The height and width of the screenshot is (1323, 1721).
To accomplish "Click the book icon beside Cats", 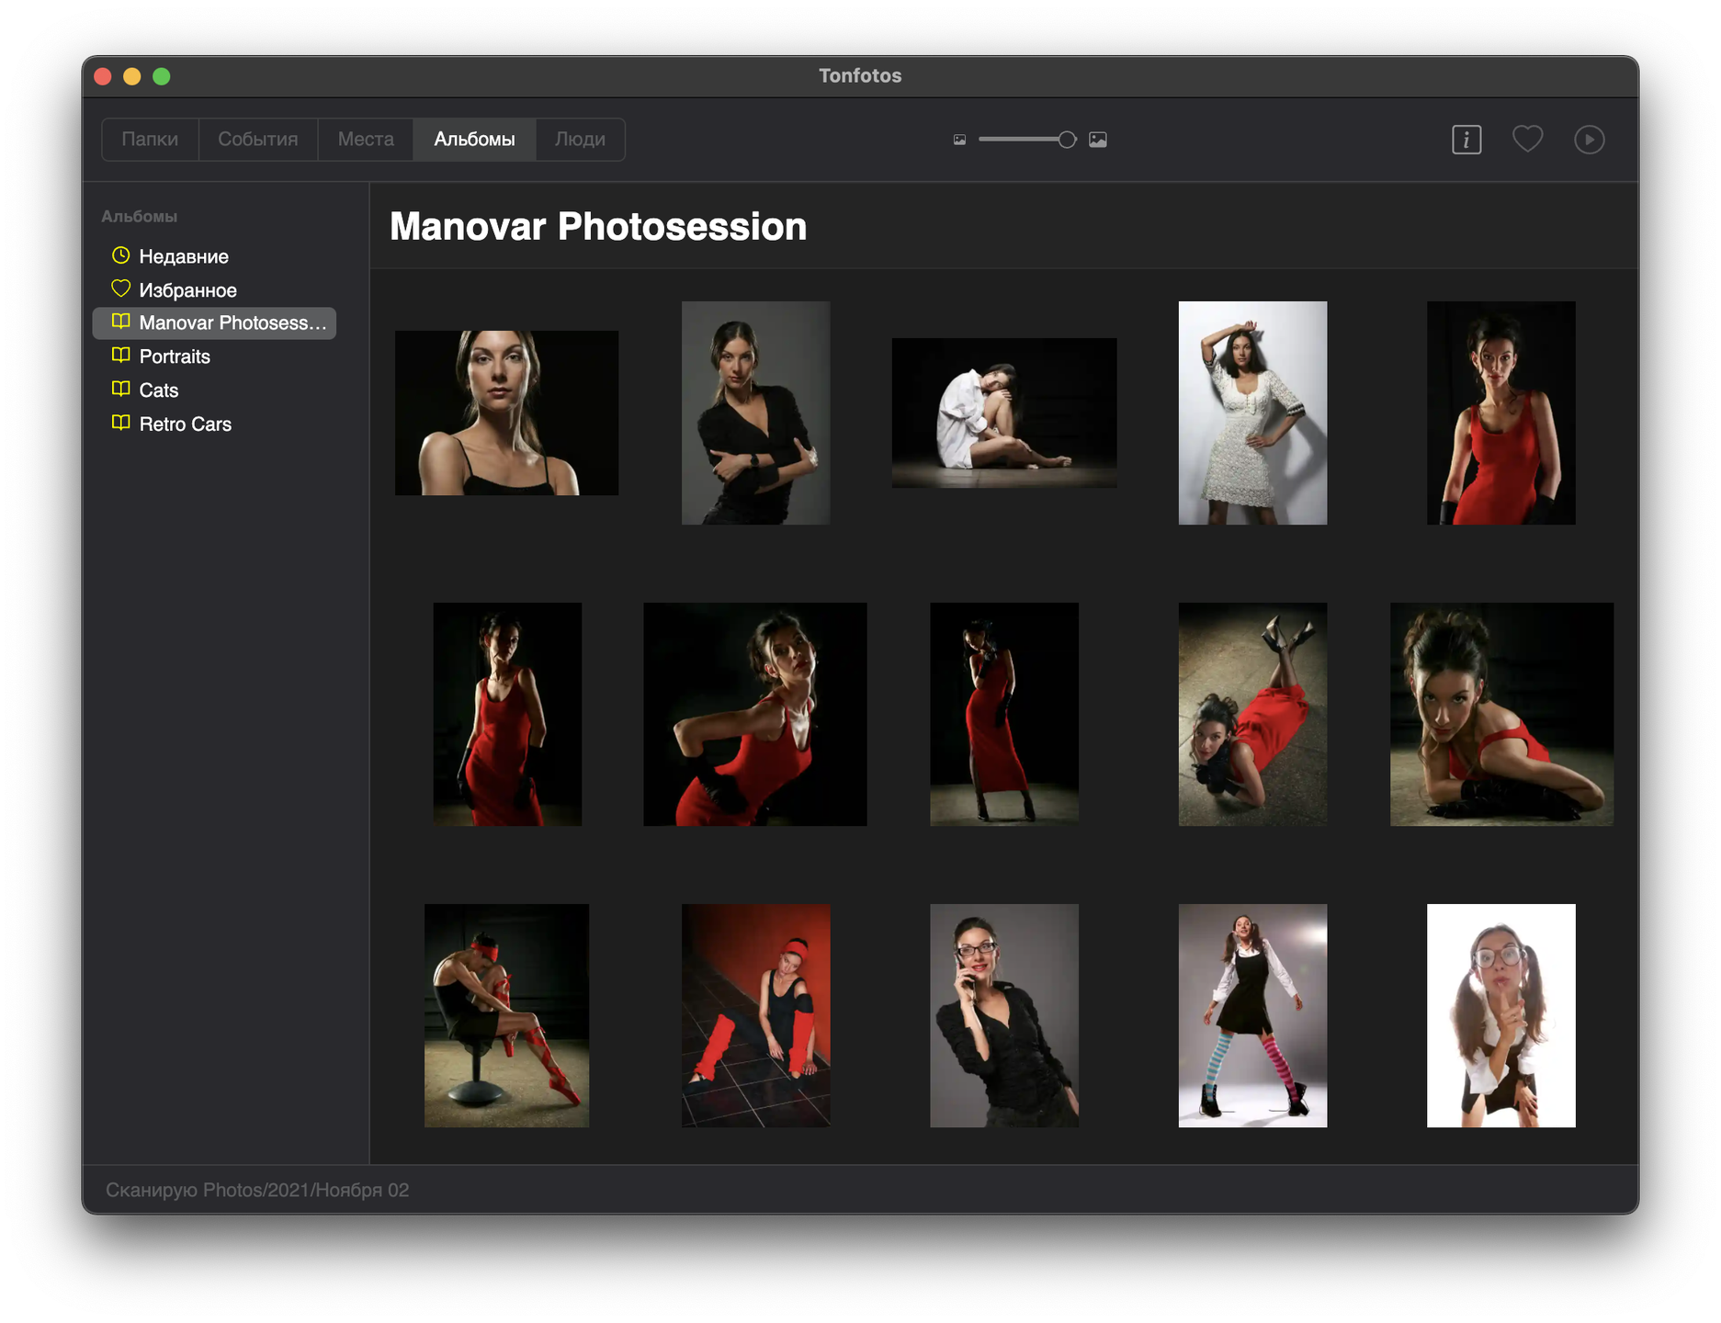I will [x=120, y=390].
